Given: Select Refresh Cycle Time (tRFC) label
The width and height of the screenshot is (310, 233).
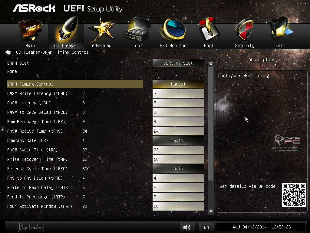Looking at the screenshot, I should tap(37, 169).
